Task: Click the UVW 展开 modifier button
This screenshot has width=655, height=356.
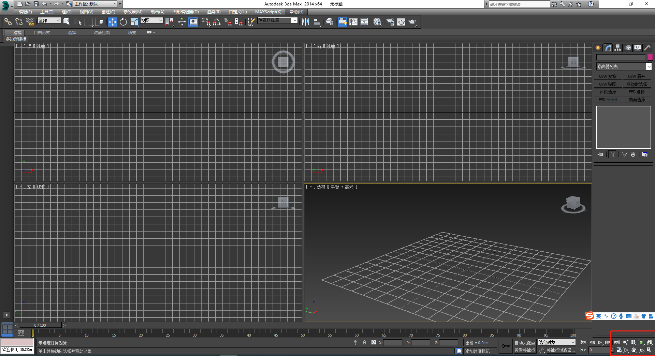Action: tap(637, 76)
